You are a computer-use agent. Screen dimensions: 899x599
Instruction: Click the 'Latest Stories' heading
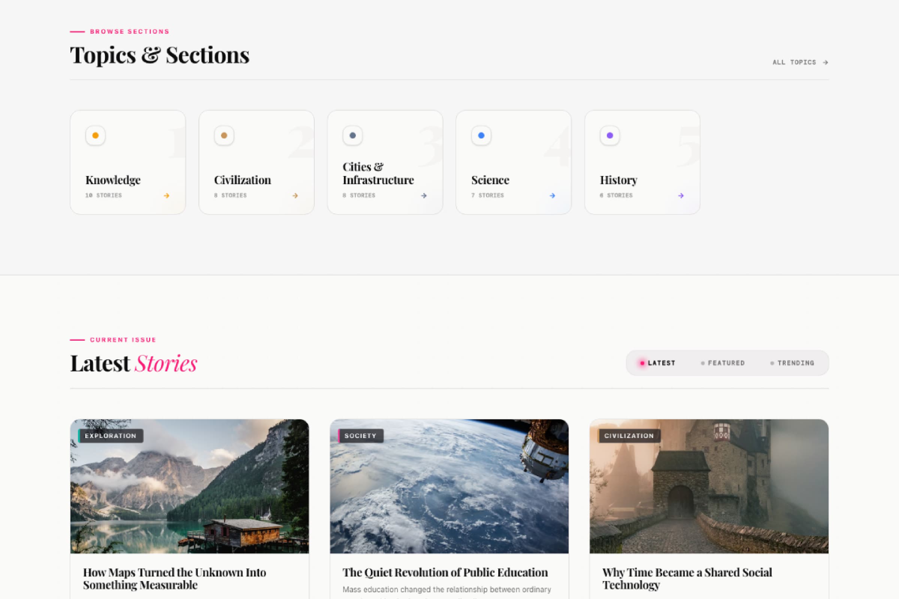tap(134, 363)
